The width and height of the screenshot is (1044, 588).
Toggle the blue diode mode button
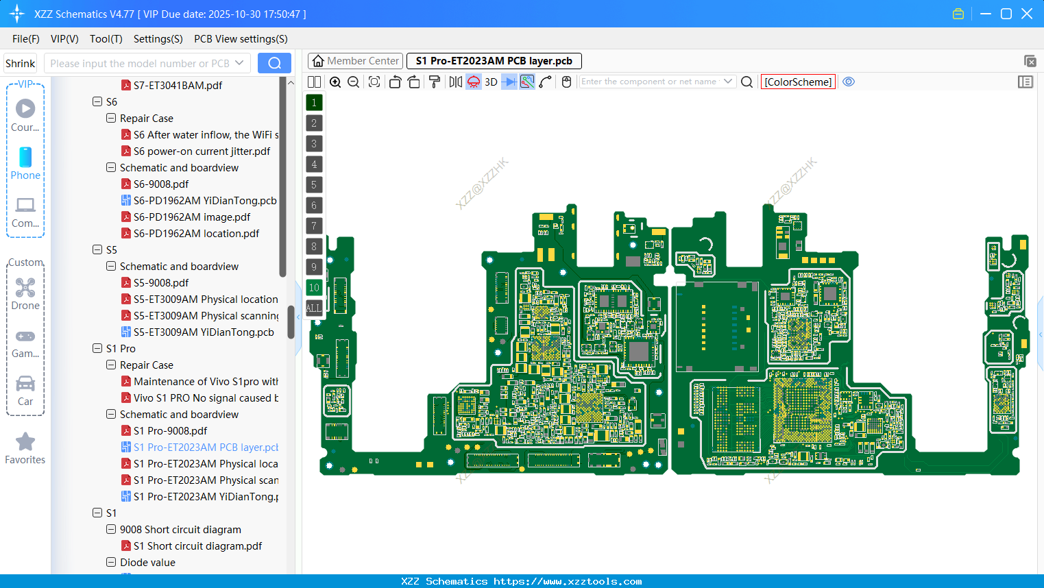pos(509,82)
